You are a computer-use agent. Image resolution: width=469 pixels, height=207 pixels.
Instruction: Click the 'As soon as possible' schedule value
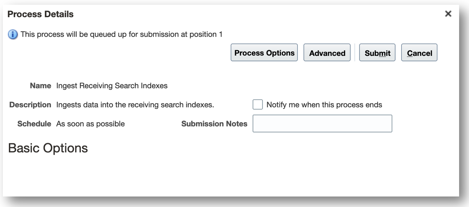tap(90, 124)
